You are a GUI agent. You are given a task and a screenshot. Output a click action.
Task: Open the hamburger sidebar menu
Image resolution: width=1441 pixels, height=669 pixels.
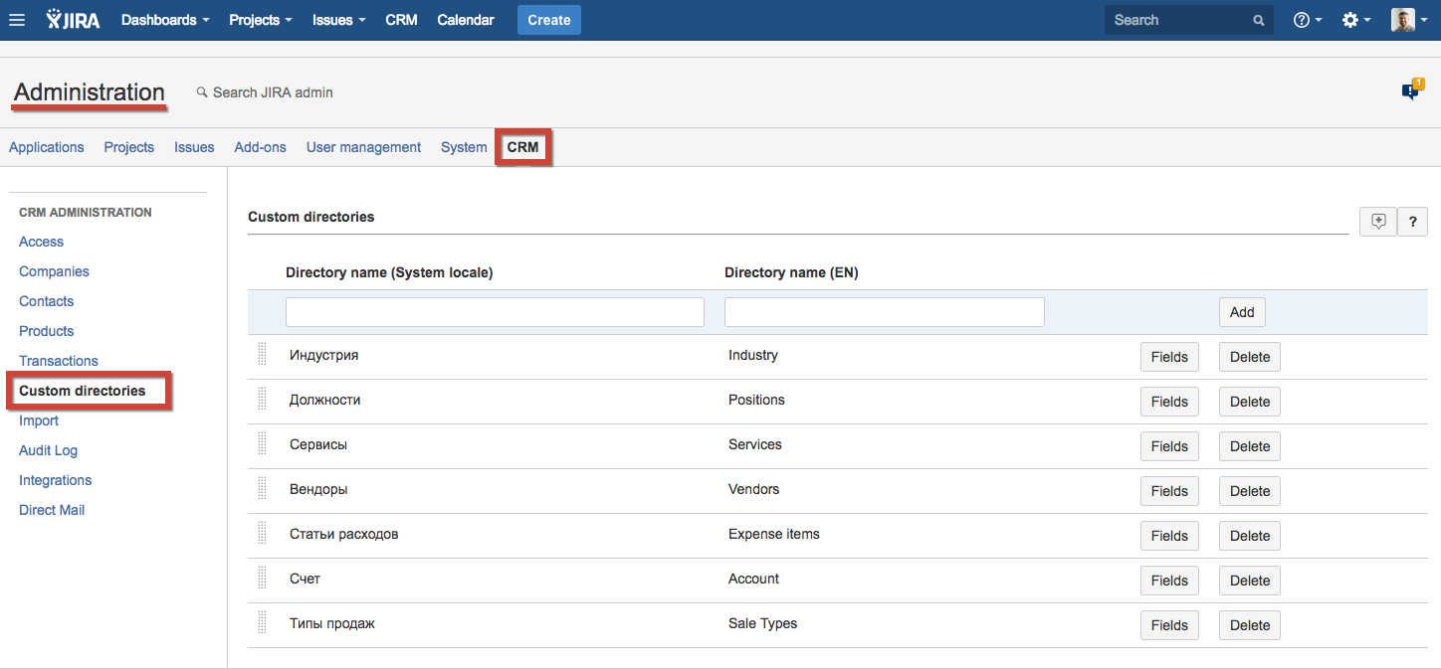(x=17, y=20)
